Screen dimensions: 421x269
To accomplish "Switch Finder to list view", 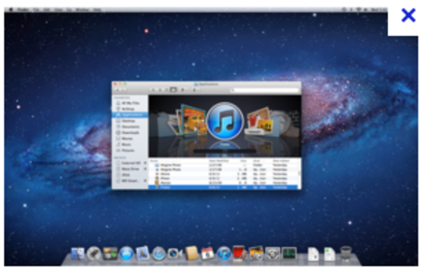I will [x=160, y=89].
